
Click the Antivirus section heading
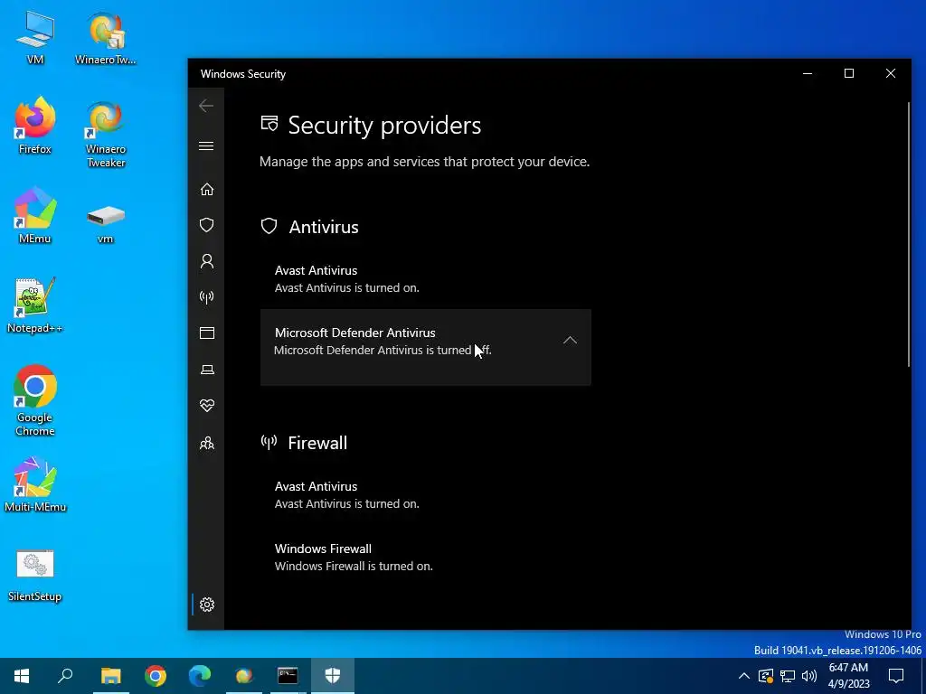pyautogui.click(x=324, y=227)
